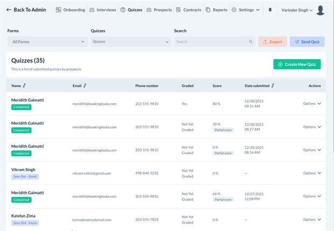Screen dimensions: 334x231
Task: Sort by Email column arrows icon
Action: tap(85, 85)
